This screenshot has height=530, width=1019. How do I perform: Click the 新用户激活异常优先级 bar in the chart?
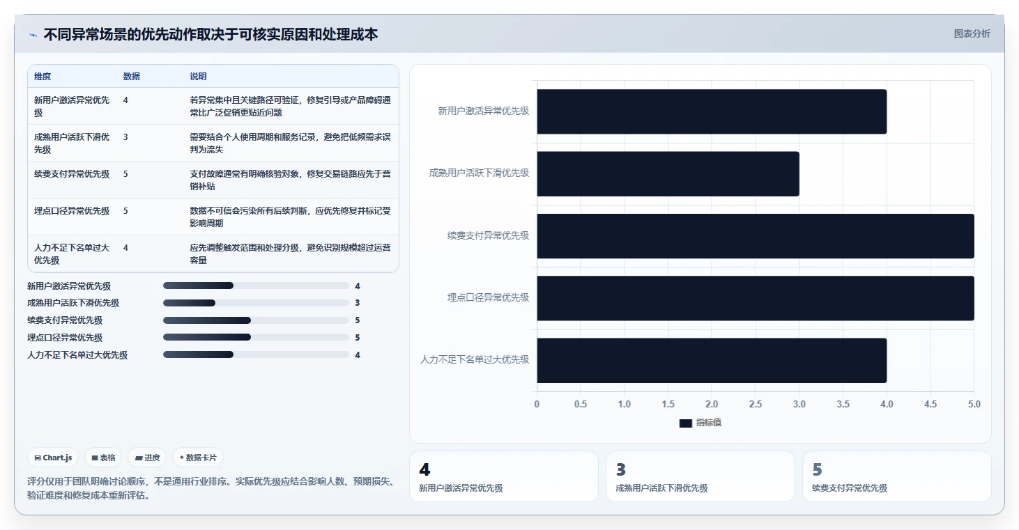coord(712,111)
